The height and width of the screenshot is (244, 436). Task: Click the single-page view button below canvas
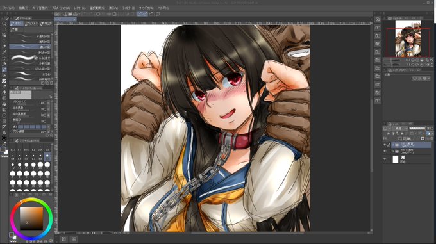click(64, 239)
